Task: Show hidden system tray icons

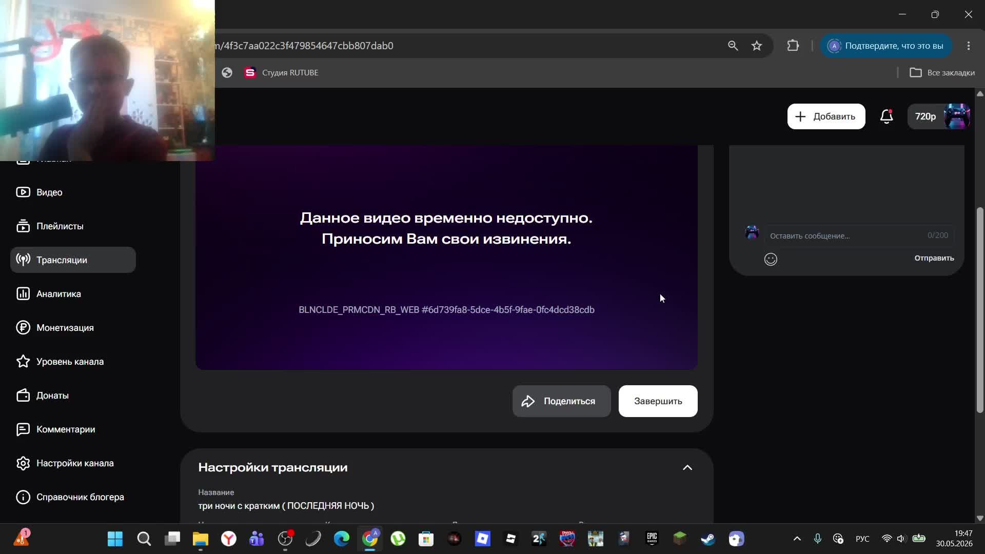Action: [797, 539]
